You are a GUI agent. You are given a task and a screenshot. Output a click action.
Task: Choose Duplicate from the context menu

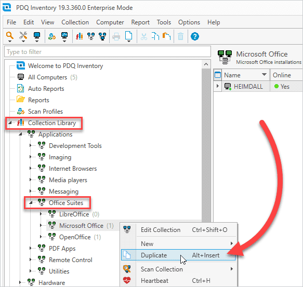tap(178, 255)
